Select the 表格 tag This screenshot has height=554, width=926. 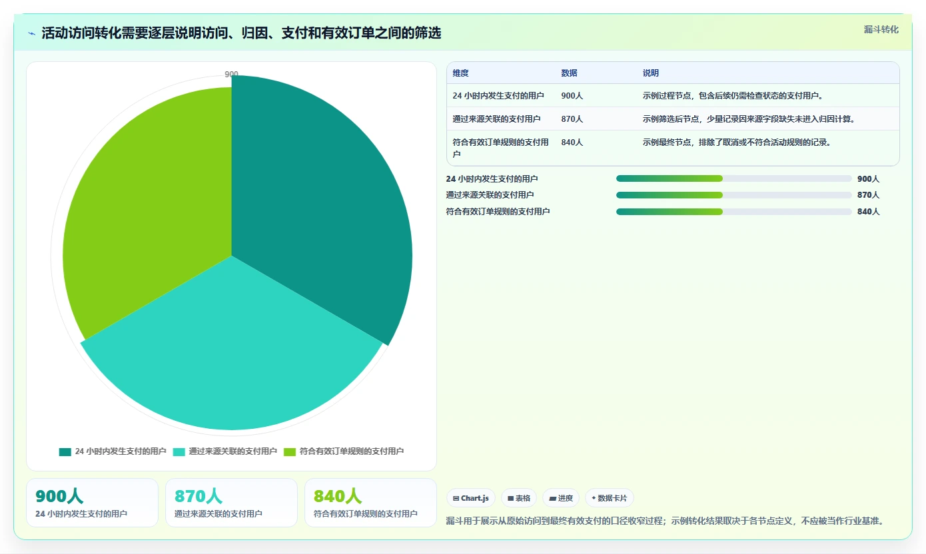coord(519,498)
